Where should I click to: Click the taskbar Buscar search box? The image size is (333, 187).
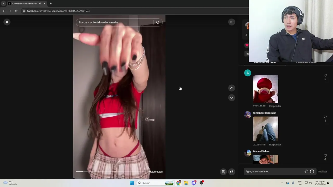click(x=155, y=183)
